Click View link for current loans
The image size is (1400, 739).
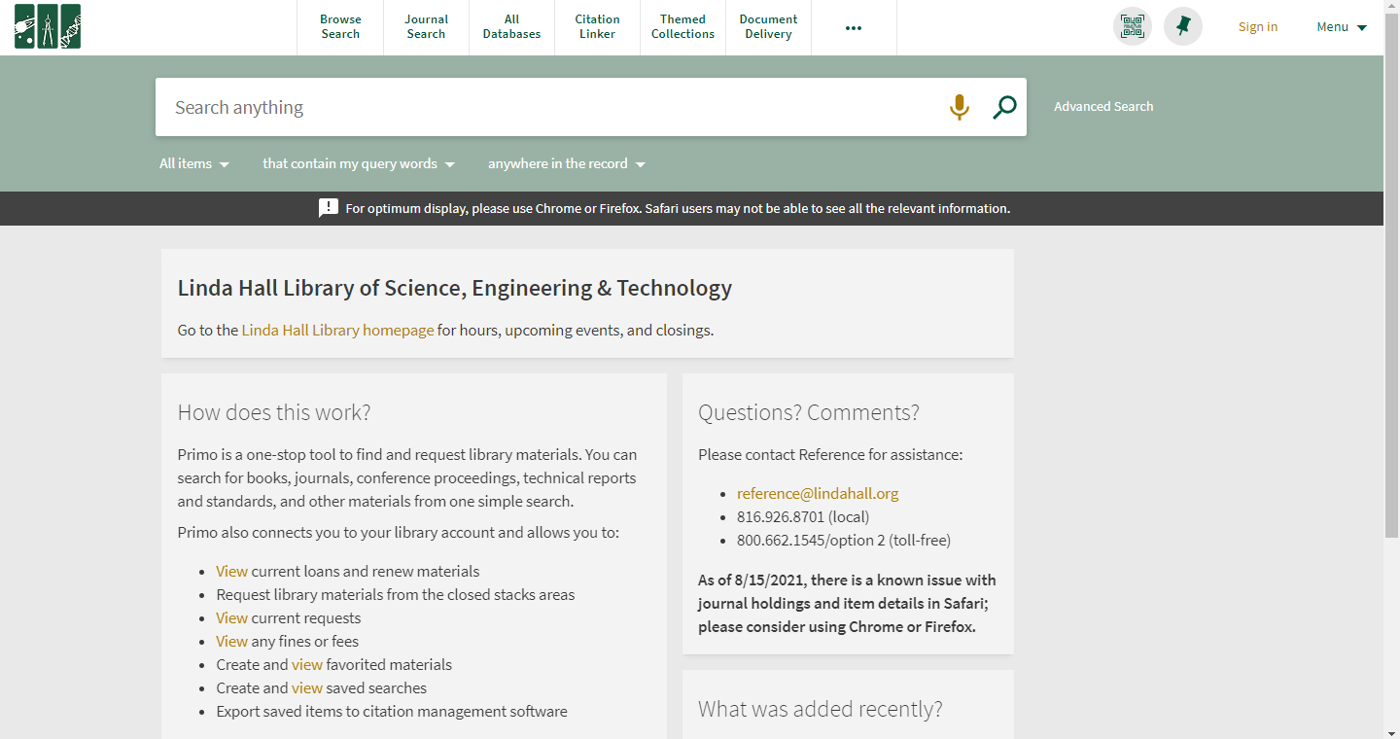tap(231, 572)
